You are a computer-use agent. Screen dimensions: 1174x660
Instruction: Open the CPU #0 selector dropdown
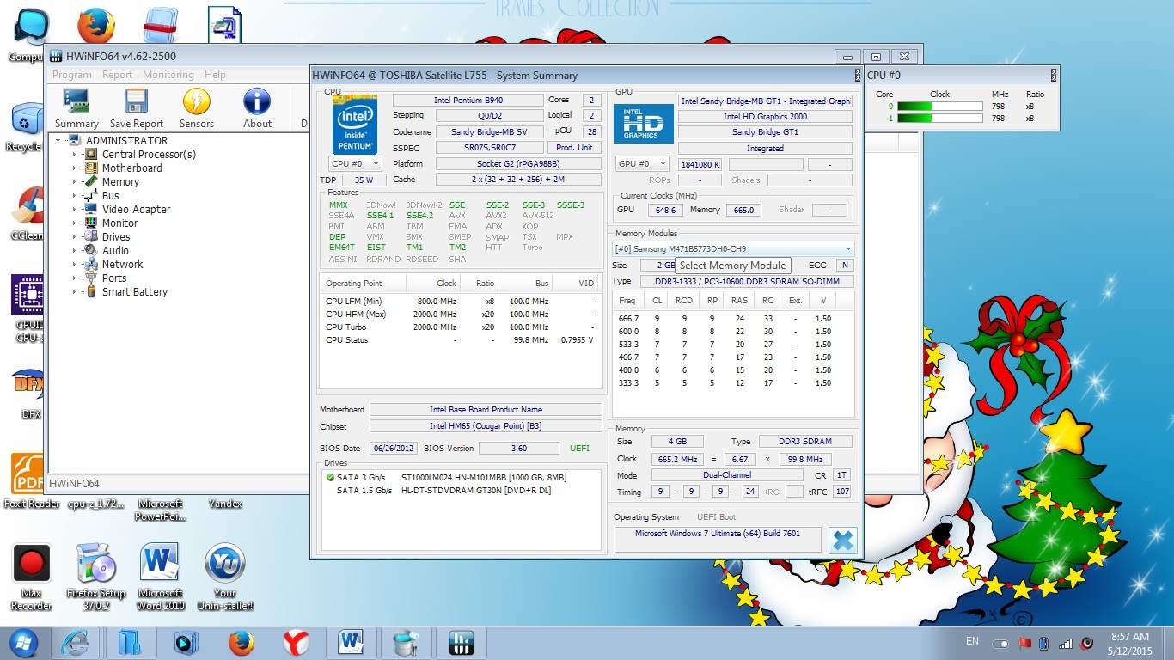point(356,163)
